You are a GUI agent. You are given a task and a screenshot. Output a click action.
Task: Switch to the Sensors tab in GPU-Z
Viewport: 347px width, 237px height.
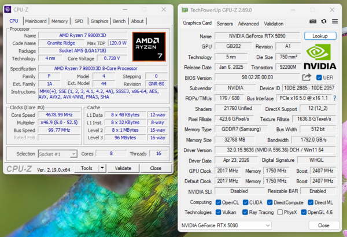coord(224,24)
